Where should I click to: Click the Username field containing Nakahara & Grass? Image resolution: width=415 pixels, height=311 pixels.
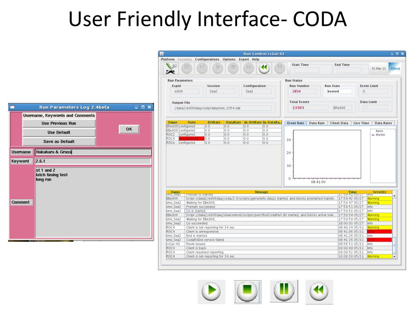tap(93, 152)
